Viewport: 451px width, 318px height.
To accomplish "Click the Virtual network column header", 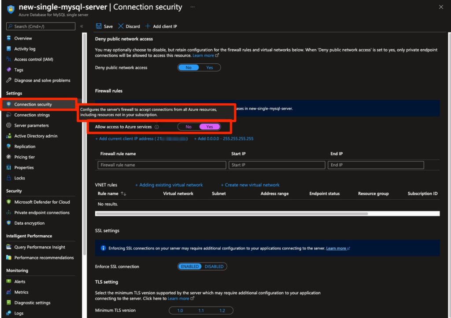I will tap(178, 194).
